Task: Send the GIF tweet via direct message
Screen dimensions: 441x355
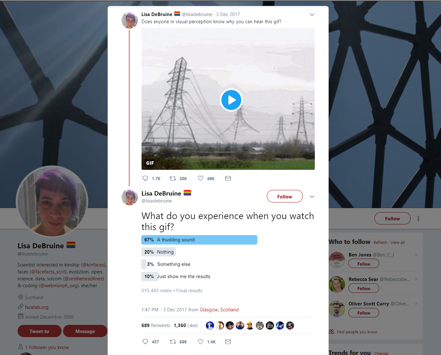Action: (228, 179)
